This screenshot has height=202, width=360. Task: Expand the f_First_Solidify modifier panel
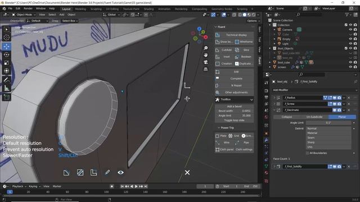(274, 167)
